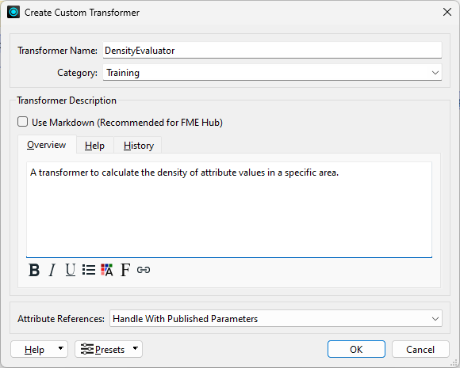Click the FME application icon in title bar

pos(13,13)
